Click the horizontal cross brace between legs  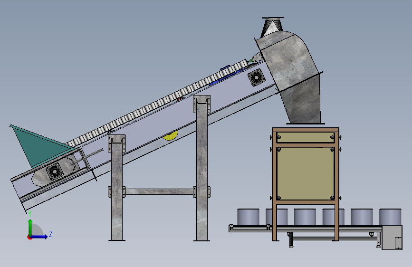coord(160,191)
